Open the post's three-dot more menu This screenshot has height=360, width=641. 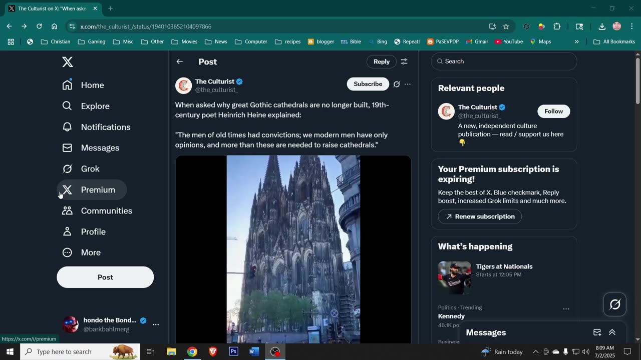click(x=408, y=84)
